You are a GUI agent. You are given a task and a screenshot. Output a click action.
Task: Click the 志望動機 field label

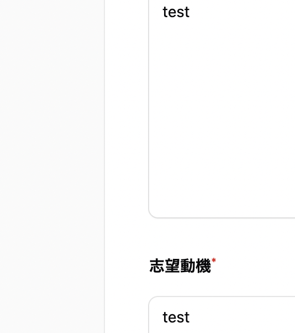180,266
